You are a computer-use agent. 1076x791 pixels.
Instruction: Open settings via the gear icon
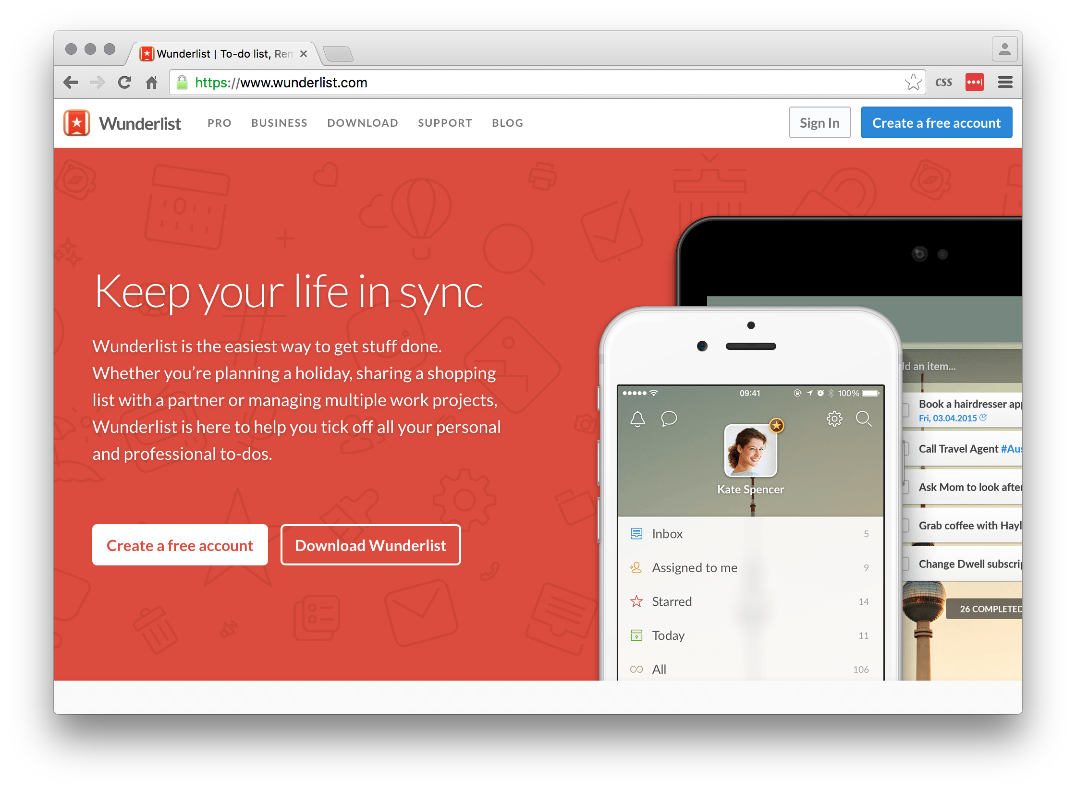835,419
